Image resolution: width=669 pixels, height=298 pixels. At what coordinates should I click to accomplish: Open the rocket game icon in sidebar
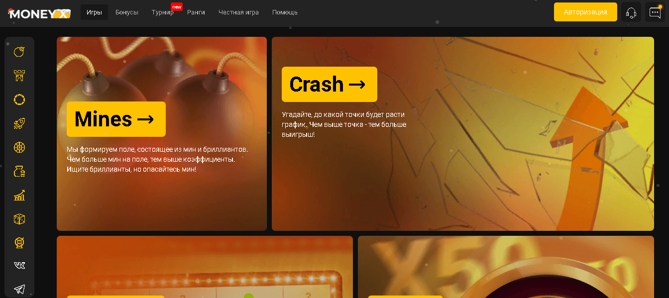click(19, 123)
